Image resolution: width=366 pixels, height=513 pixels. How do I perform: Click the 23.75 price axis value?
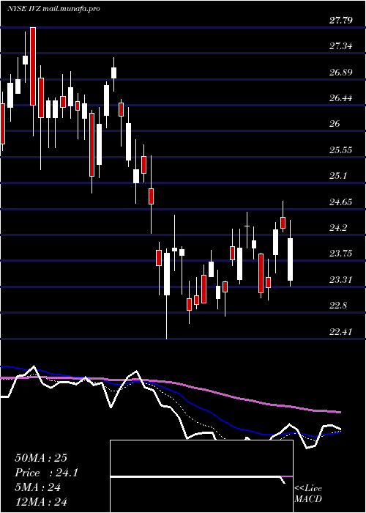340,254
